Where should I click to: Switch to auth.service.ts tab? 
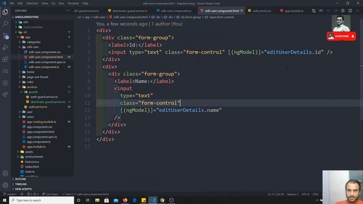(260, 11)
